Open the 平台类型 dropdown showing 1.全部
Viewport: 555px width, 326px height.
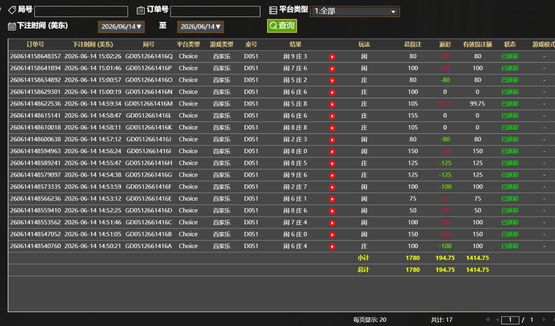pos(355,12)
